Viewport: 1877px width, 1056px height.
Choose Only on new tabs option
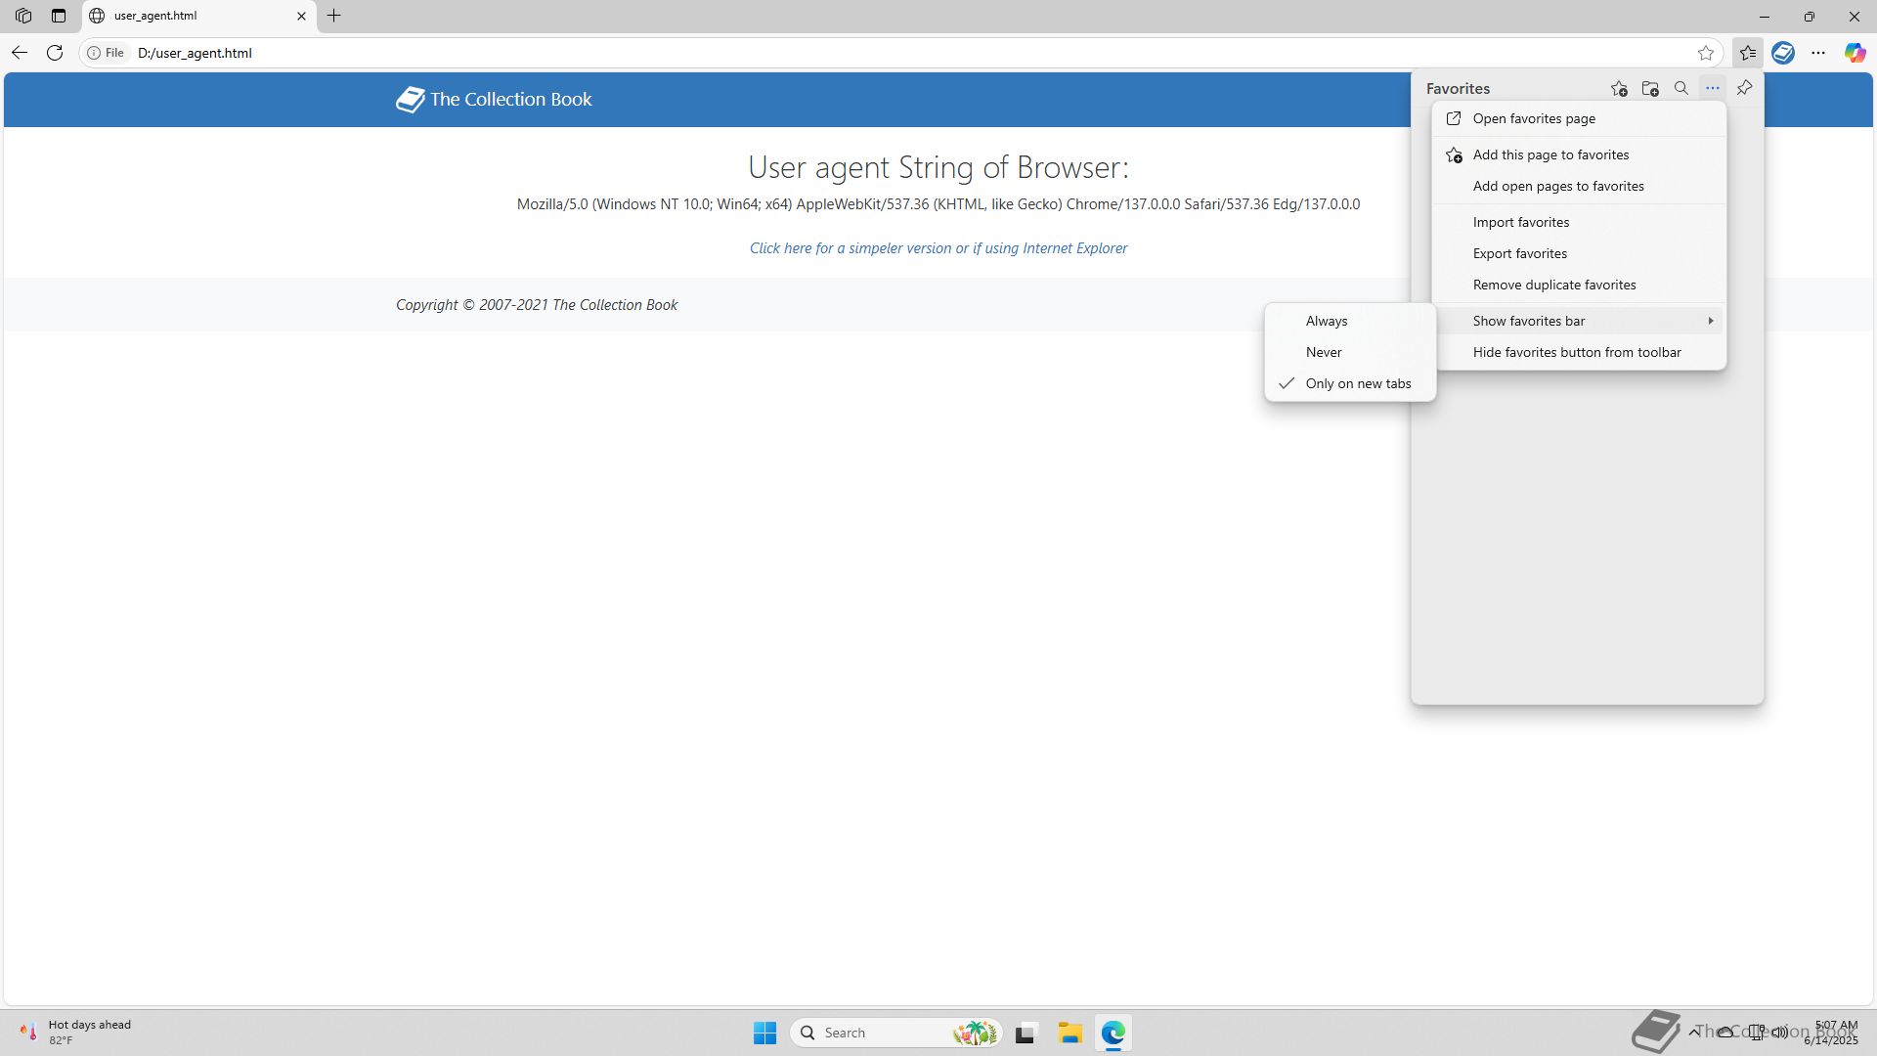tap(1358, 383)
